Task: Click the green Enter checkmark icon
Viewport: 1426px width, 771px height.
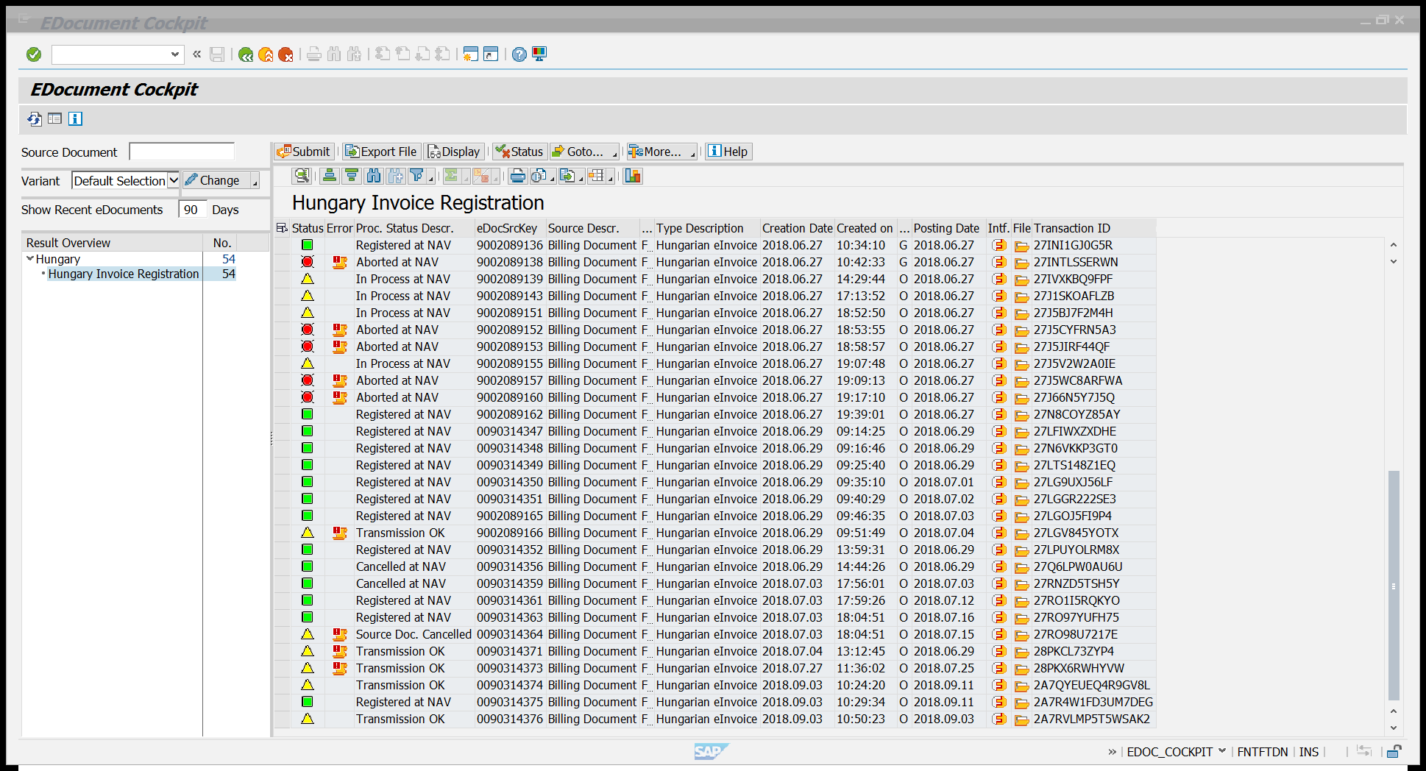Action: 34,54
